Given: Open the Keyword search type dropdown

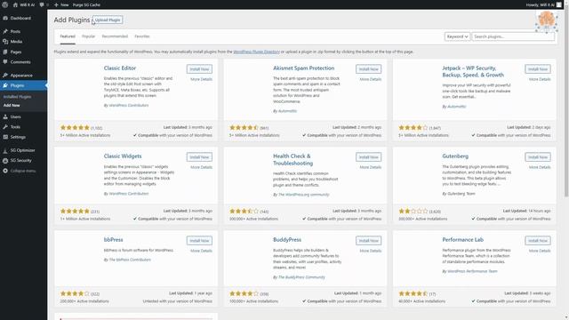Looking at the screenshot, I should tap(457, 36).
